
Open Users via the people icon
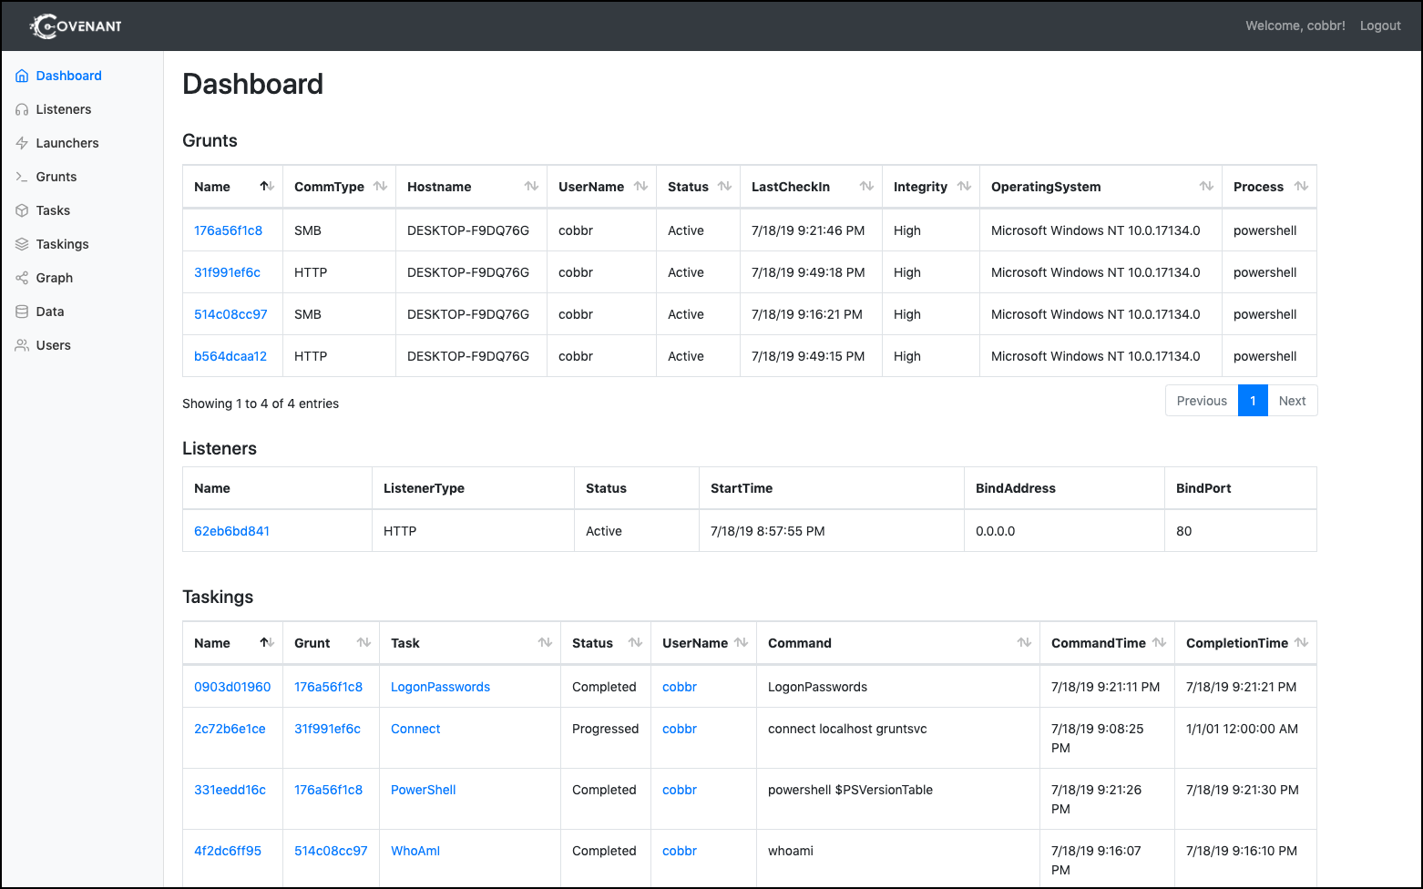(22, 345)
